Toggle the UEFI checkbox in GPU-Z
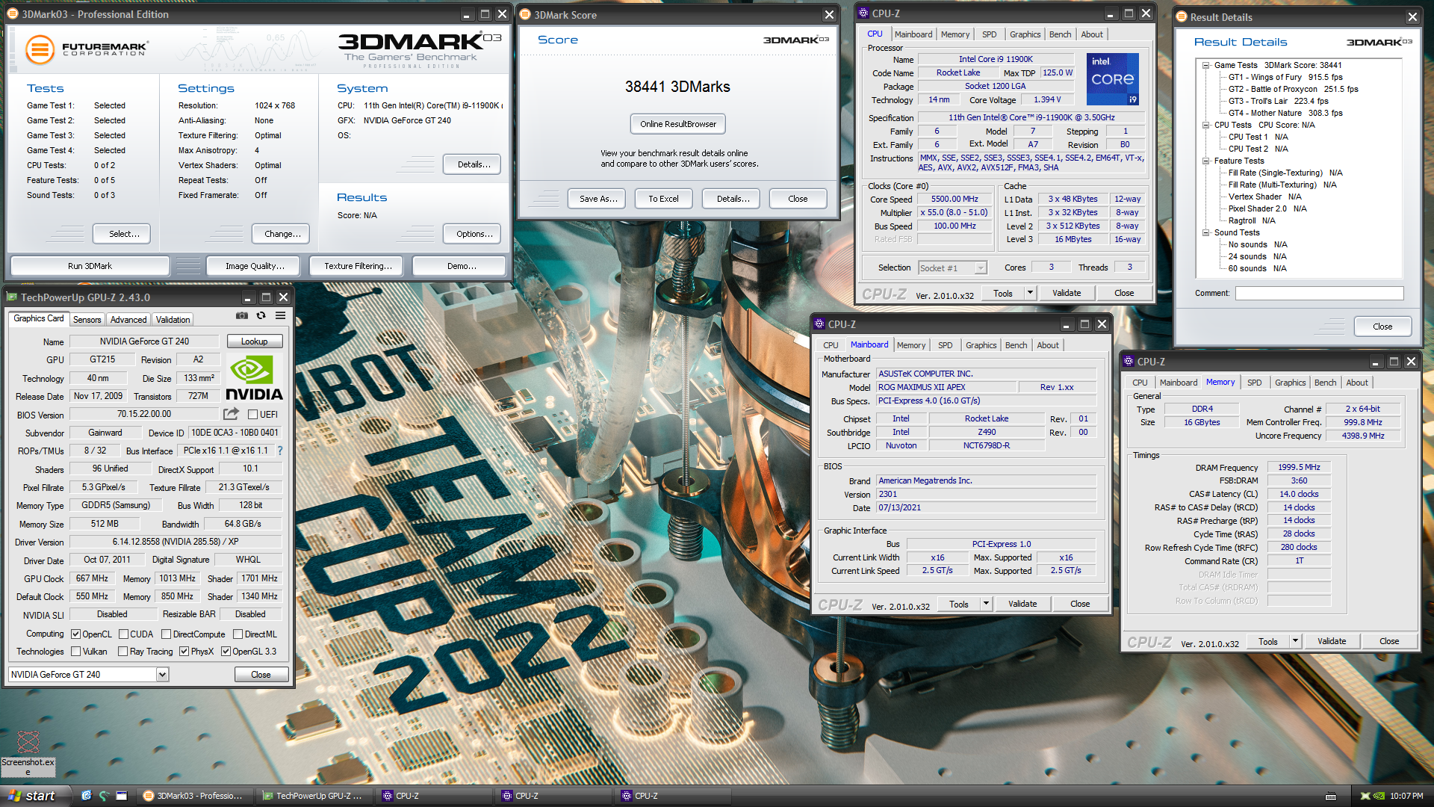The image size is (1434, 807). click(252, 415)
